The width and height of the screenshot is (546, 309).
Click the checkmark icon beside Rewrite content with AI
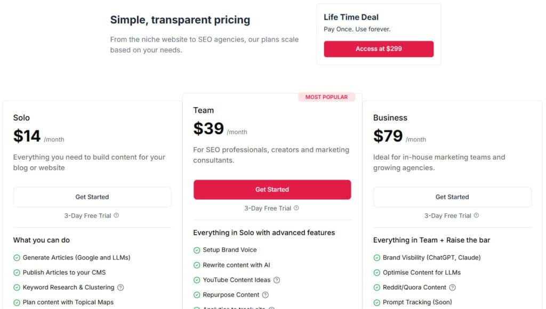[196, 264]
